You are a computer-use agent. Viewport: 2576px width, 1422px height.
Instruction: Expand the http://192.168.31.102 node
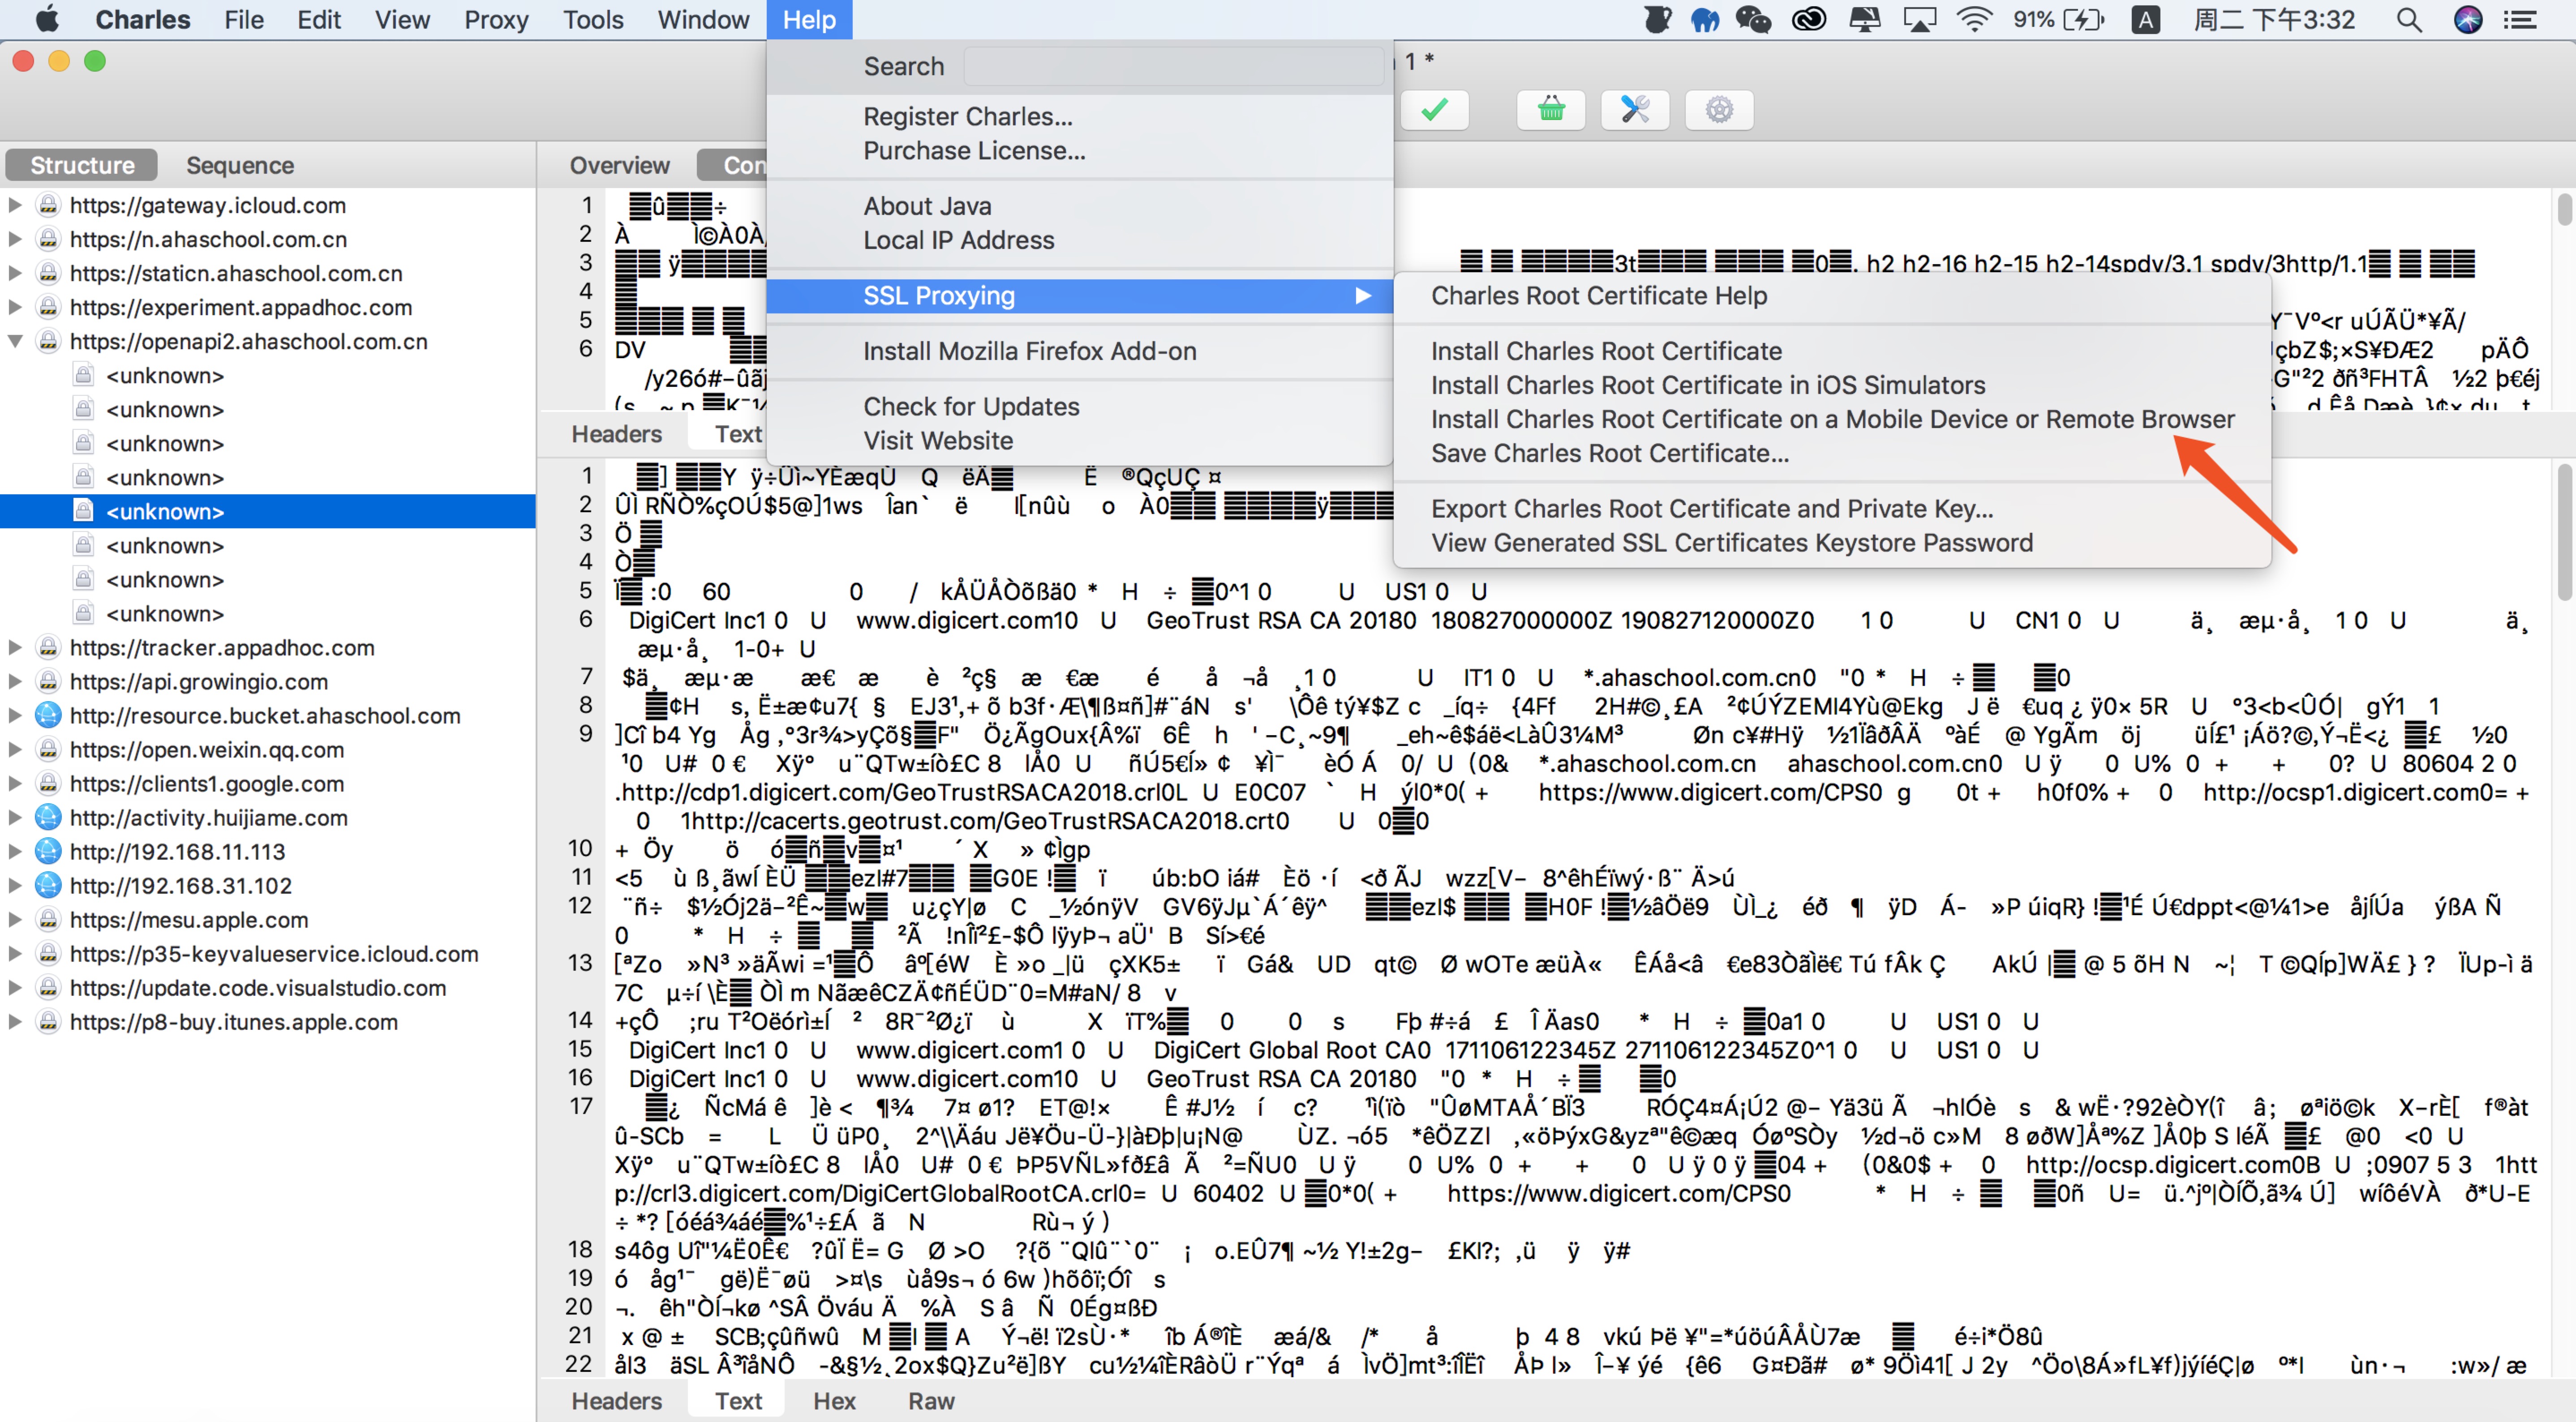coord(15,886)
